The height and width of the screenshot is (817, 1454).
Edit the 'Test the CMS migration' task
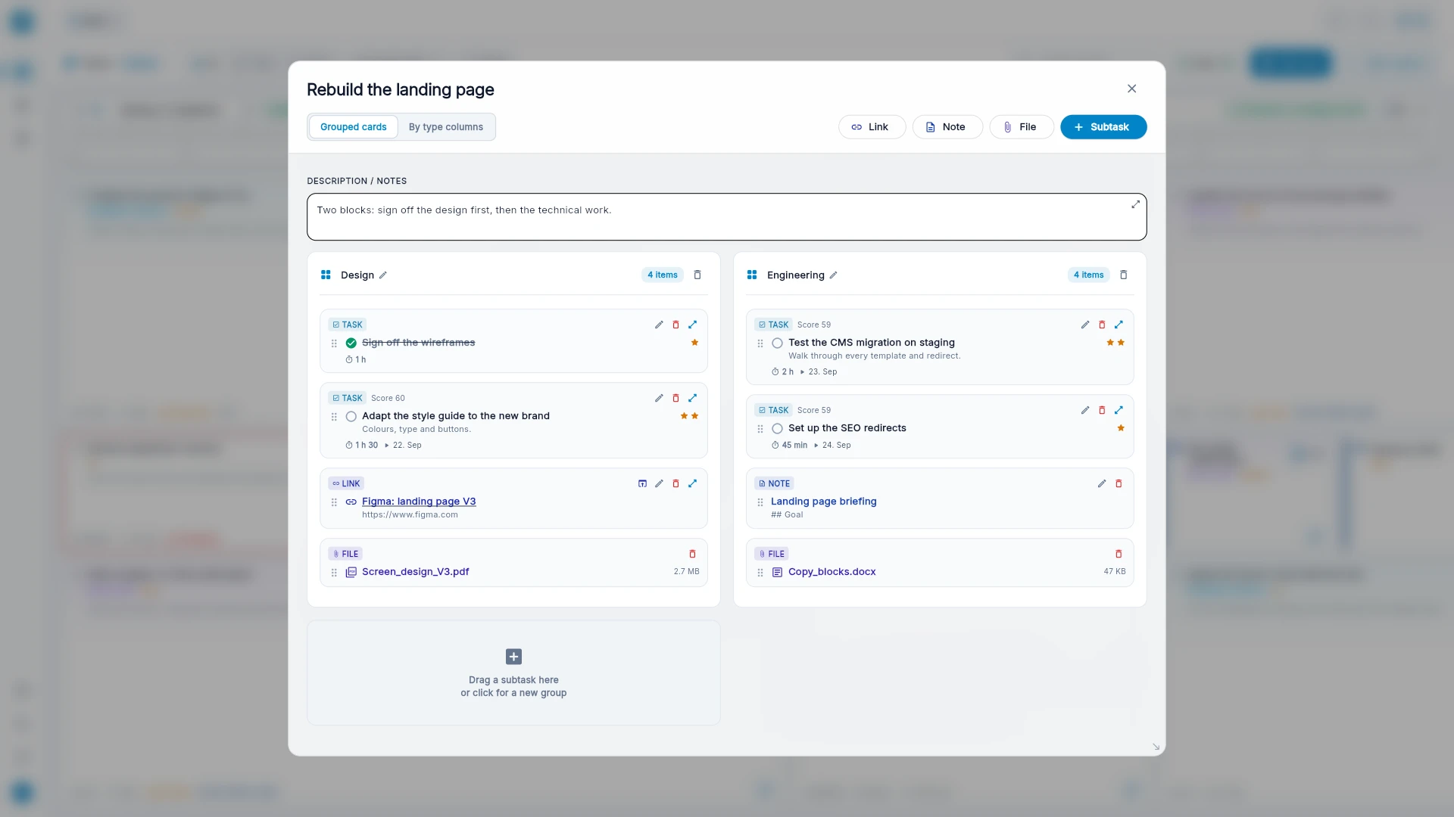pyautogui.click(x=1085, y=325)
